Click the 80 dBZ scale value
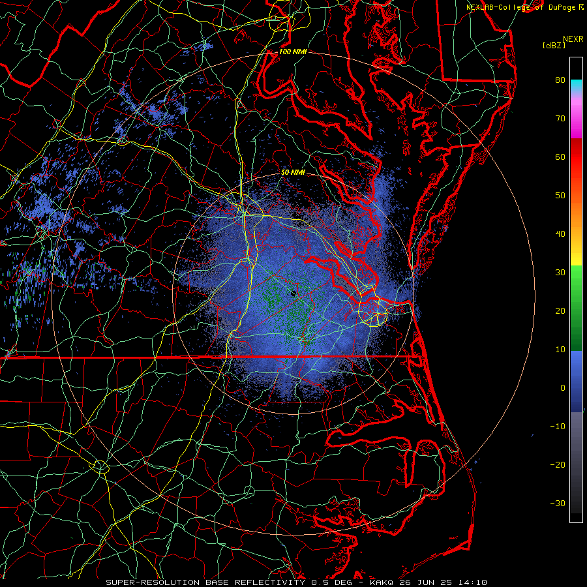Image resolution: width=587 pixels, height=587 pixels. coord(560,80)
